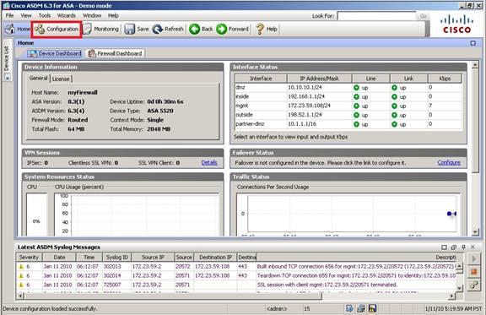Open the Window menu
Screen dimensions: 486x315
coord(92,15)
